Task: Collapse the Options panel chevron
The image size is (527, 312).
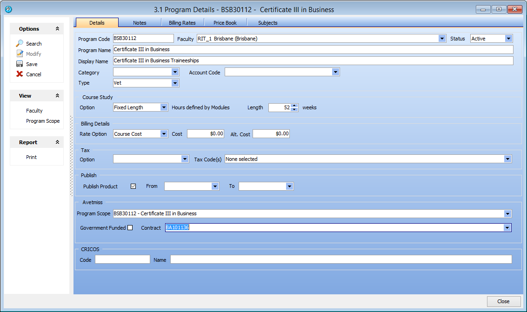Action: click(x=57, y=29)
